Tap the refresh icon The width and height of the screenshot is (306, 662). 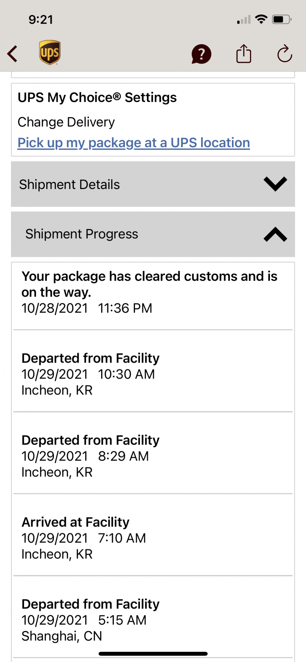point(284,54)
